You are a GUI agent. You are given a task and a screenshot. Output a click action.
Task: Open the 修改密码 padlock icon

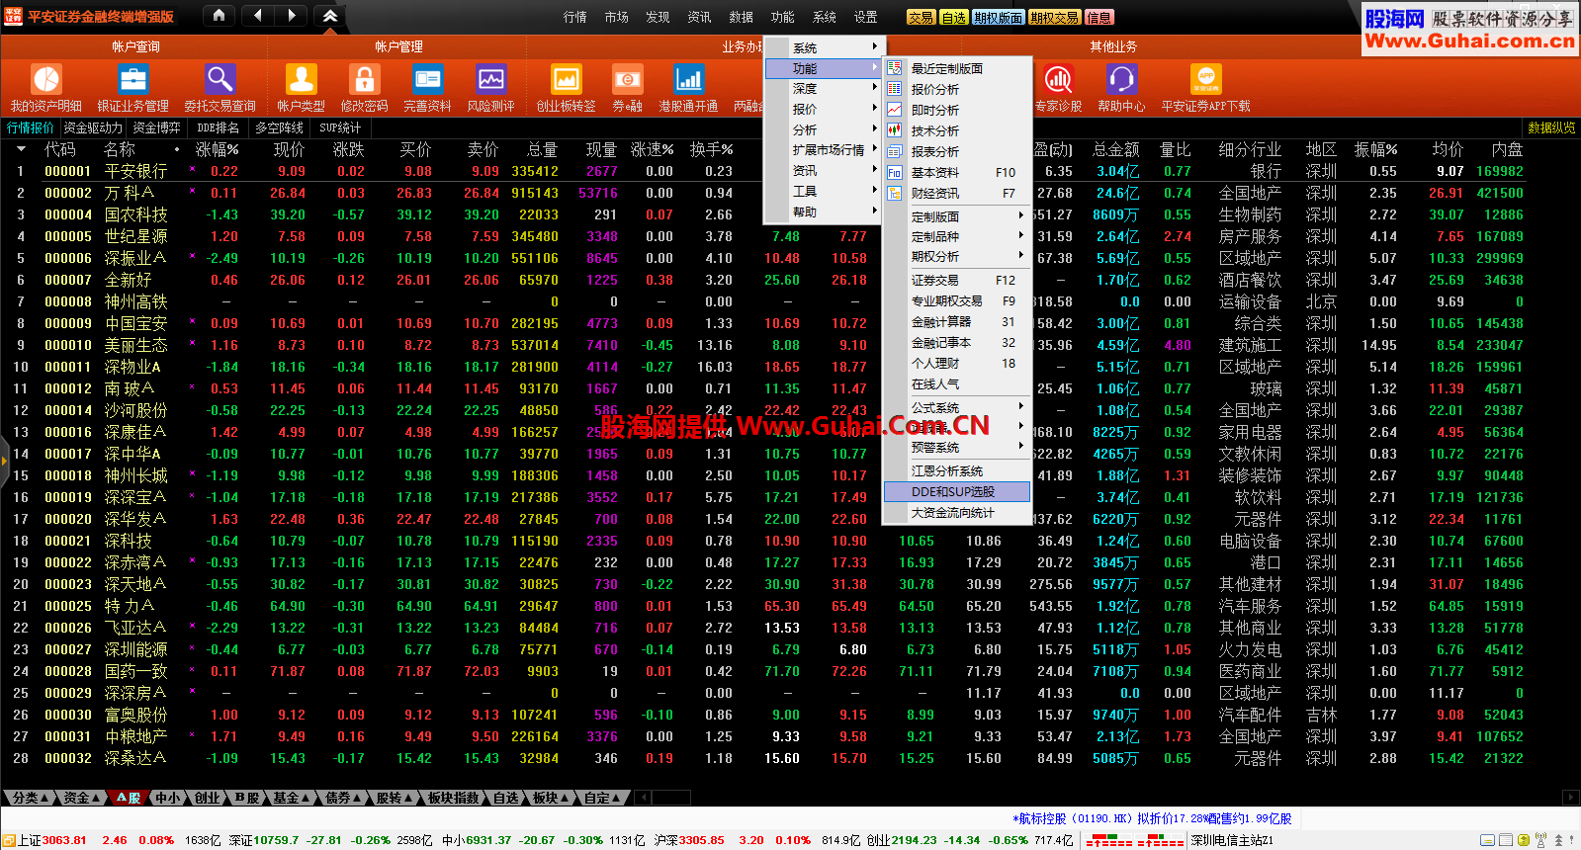pyautogui.click(x=364, y=79)
